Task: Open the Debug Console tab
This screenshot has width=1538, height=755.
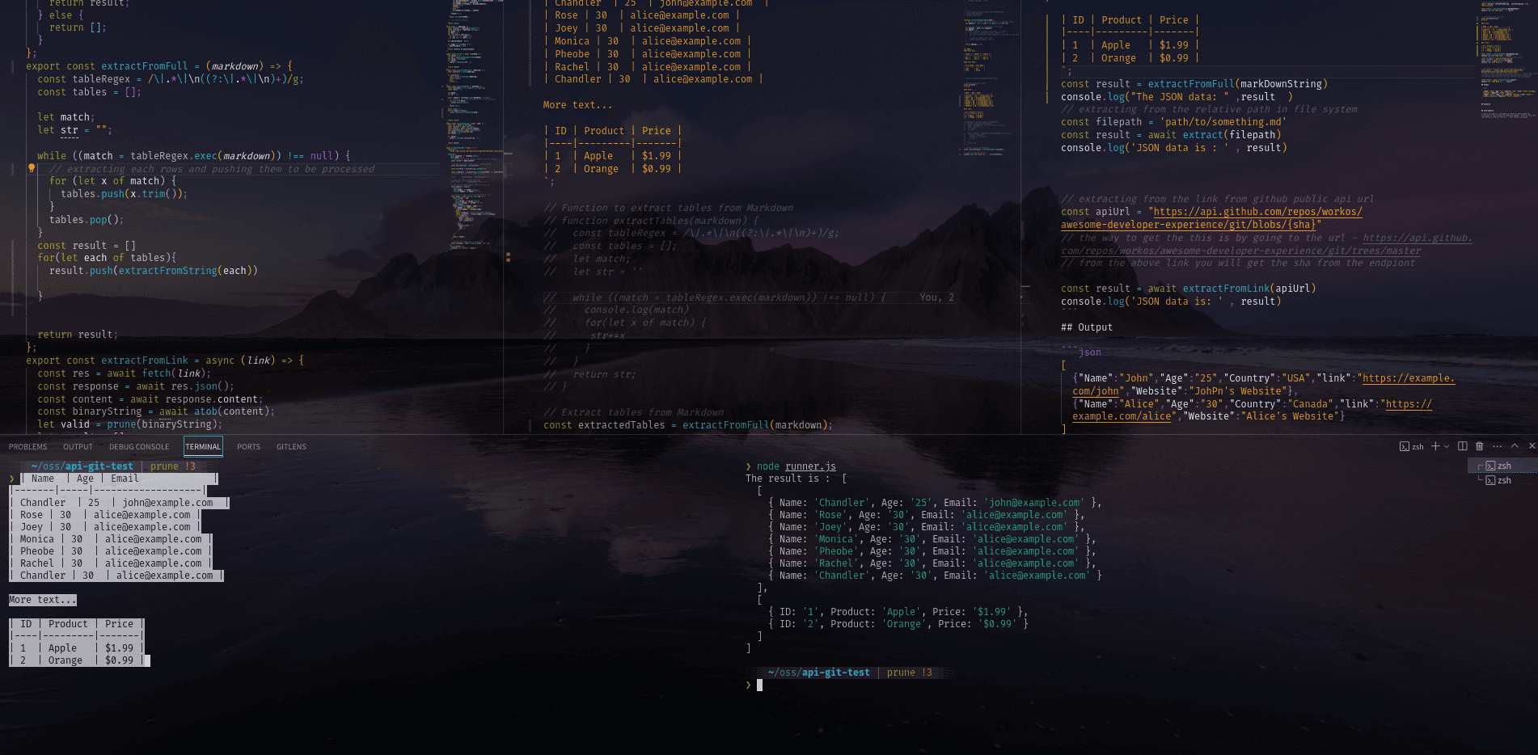Action: click(139, 447)
